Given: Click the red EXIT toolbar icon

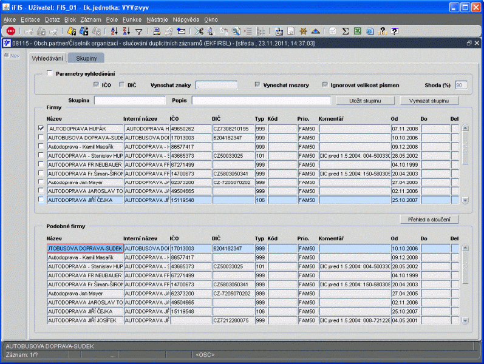Looking at the screenshot, I should pos(11,31).
